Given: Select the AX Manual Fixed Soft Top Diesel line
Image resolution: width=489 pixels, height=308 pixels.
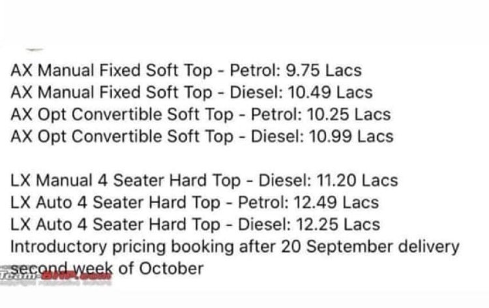Looking at the screenshot, I should (x=192, y=93).
